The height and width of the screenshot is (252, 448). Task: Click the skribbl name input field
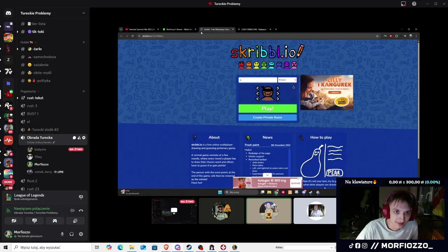[x=258, y=80]
